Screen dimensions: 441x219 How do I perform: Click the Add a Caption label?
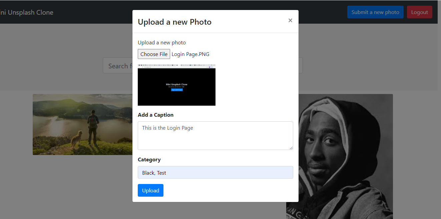click(155, 115)
